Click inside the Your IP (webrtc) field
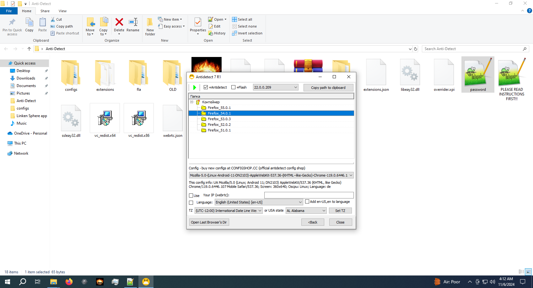533x288 pixels. pyautogui.click(x=309, y=195)
